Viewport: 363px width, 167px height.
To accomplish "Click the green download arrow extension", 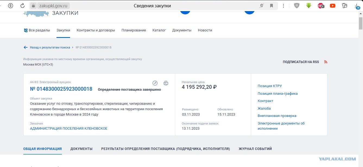I will pyautogui.click(x=309, y=5).
